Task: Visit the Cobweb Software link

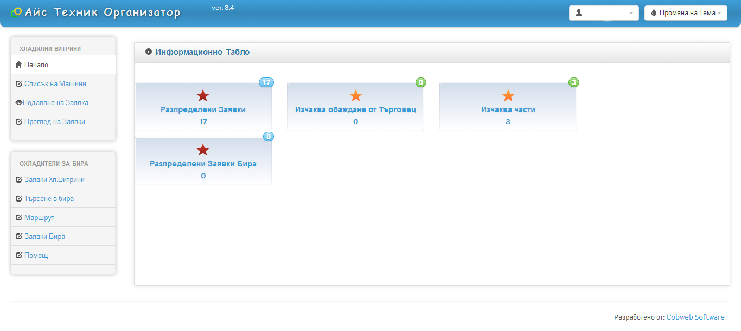Action: [695, 317]
